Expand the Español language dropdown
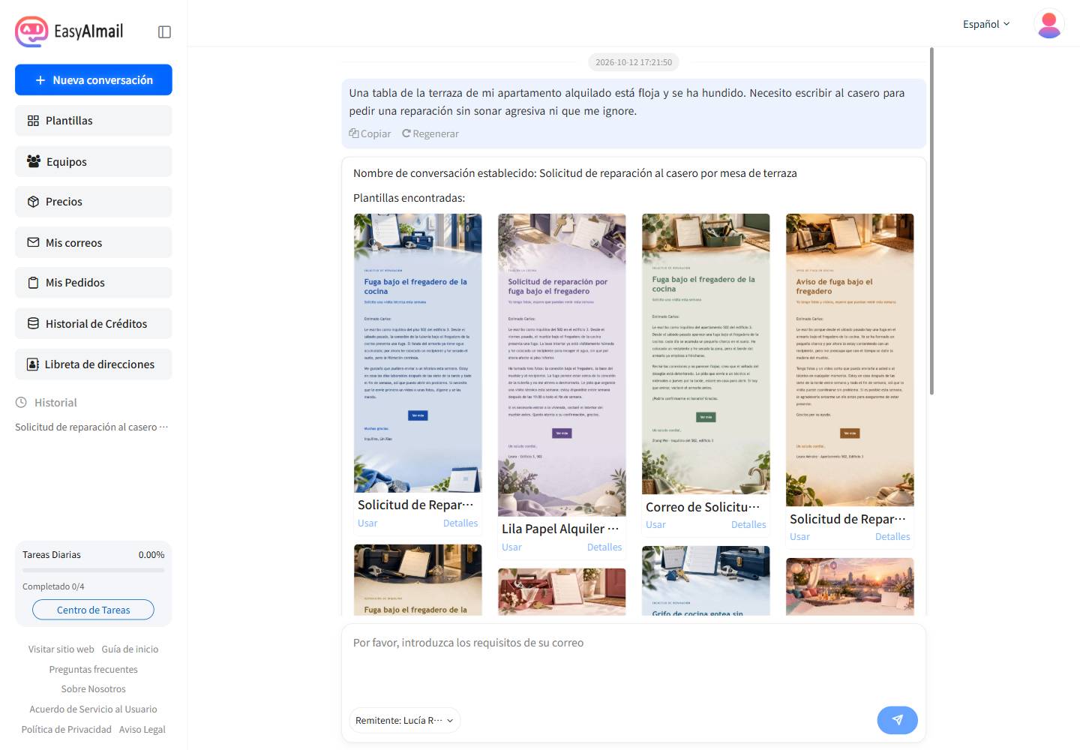 click(x=986, y=24)
